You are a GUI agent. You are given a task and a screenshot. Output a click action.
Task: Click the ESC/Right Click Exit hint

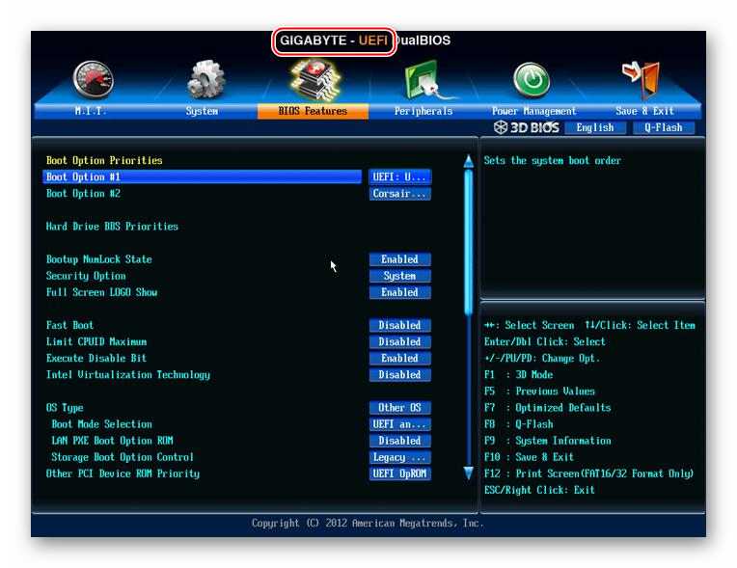click(539, 490)
